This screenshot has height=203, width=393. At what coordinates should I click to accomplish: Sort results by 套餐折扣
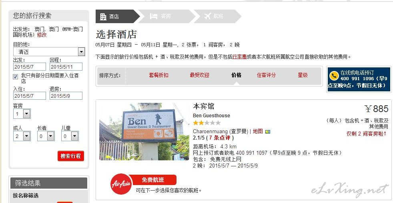(x=158, y=75)
